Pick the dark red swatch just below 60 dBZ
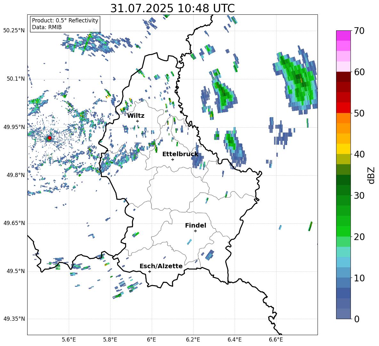Viewport: 379px width, 346px height. [x=343, y=76]
